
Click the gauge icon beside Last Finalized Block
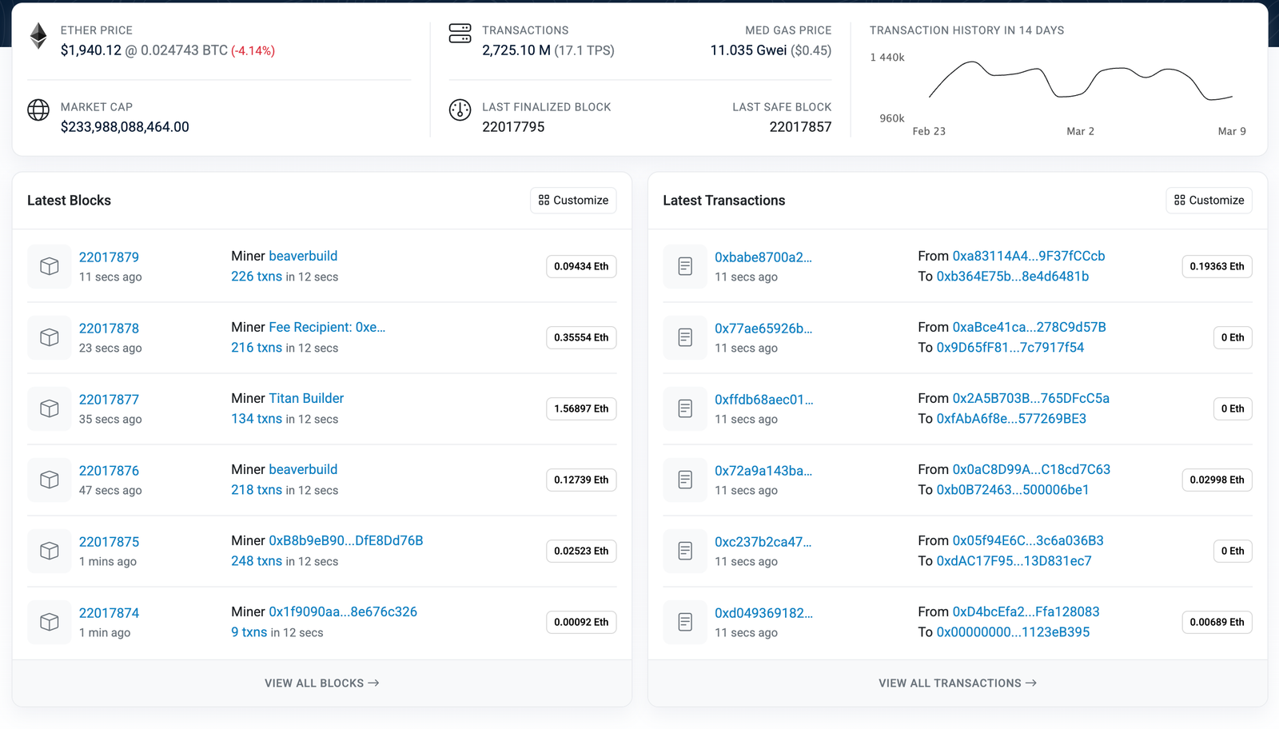pos(460,110)
